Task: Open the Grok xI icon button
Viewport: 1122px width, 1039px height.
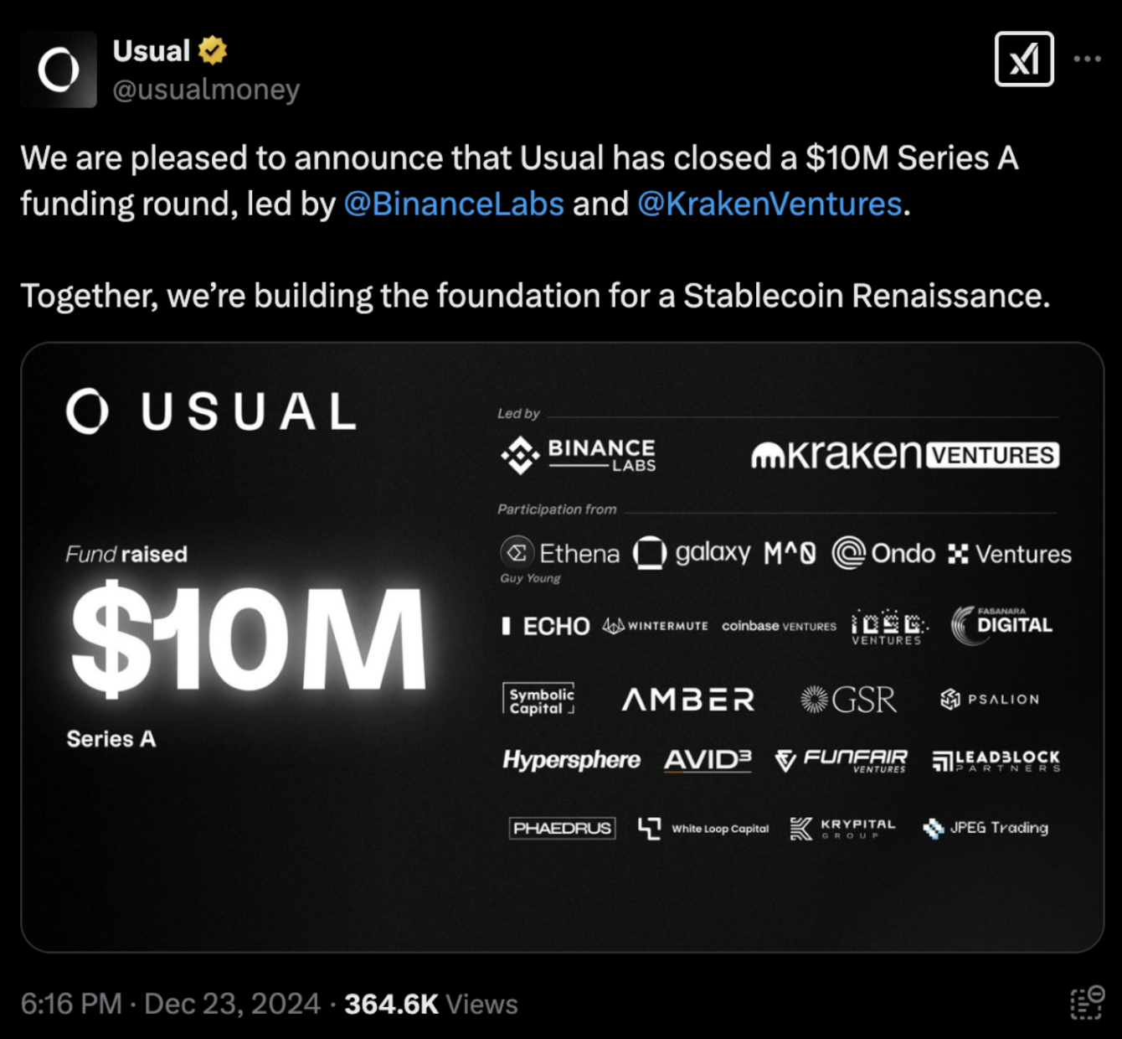Action: 1023,59
